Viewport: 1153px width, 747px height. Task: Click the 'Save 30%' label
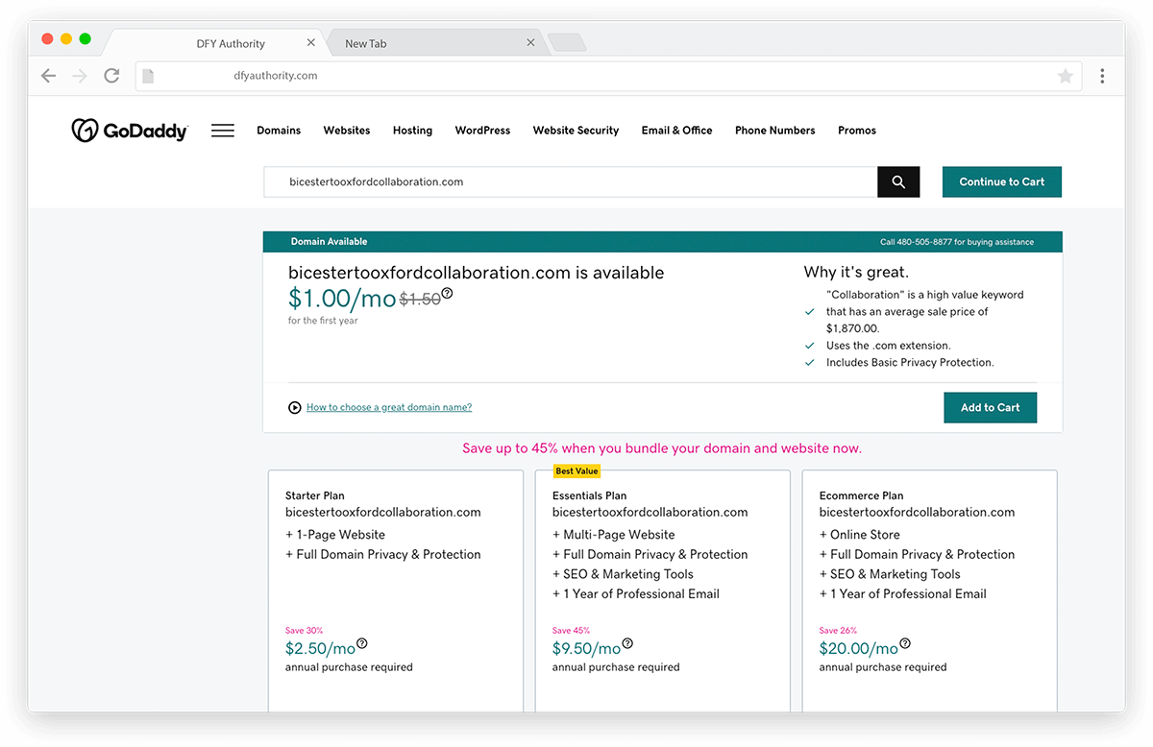[x=304, y=630]
